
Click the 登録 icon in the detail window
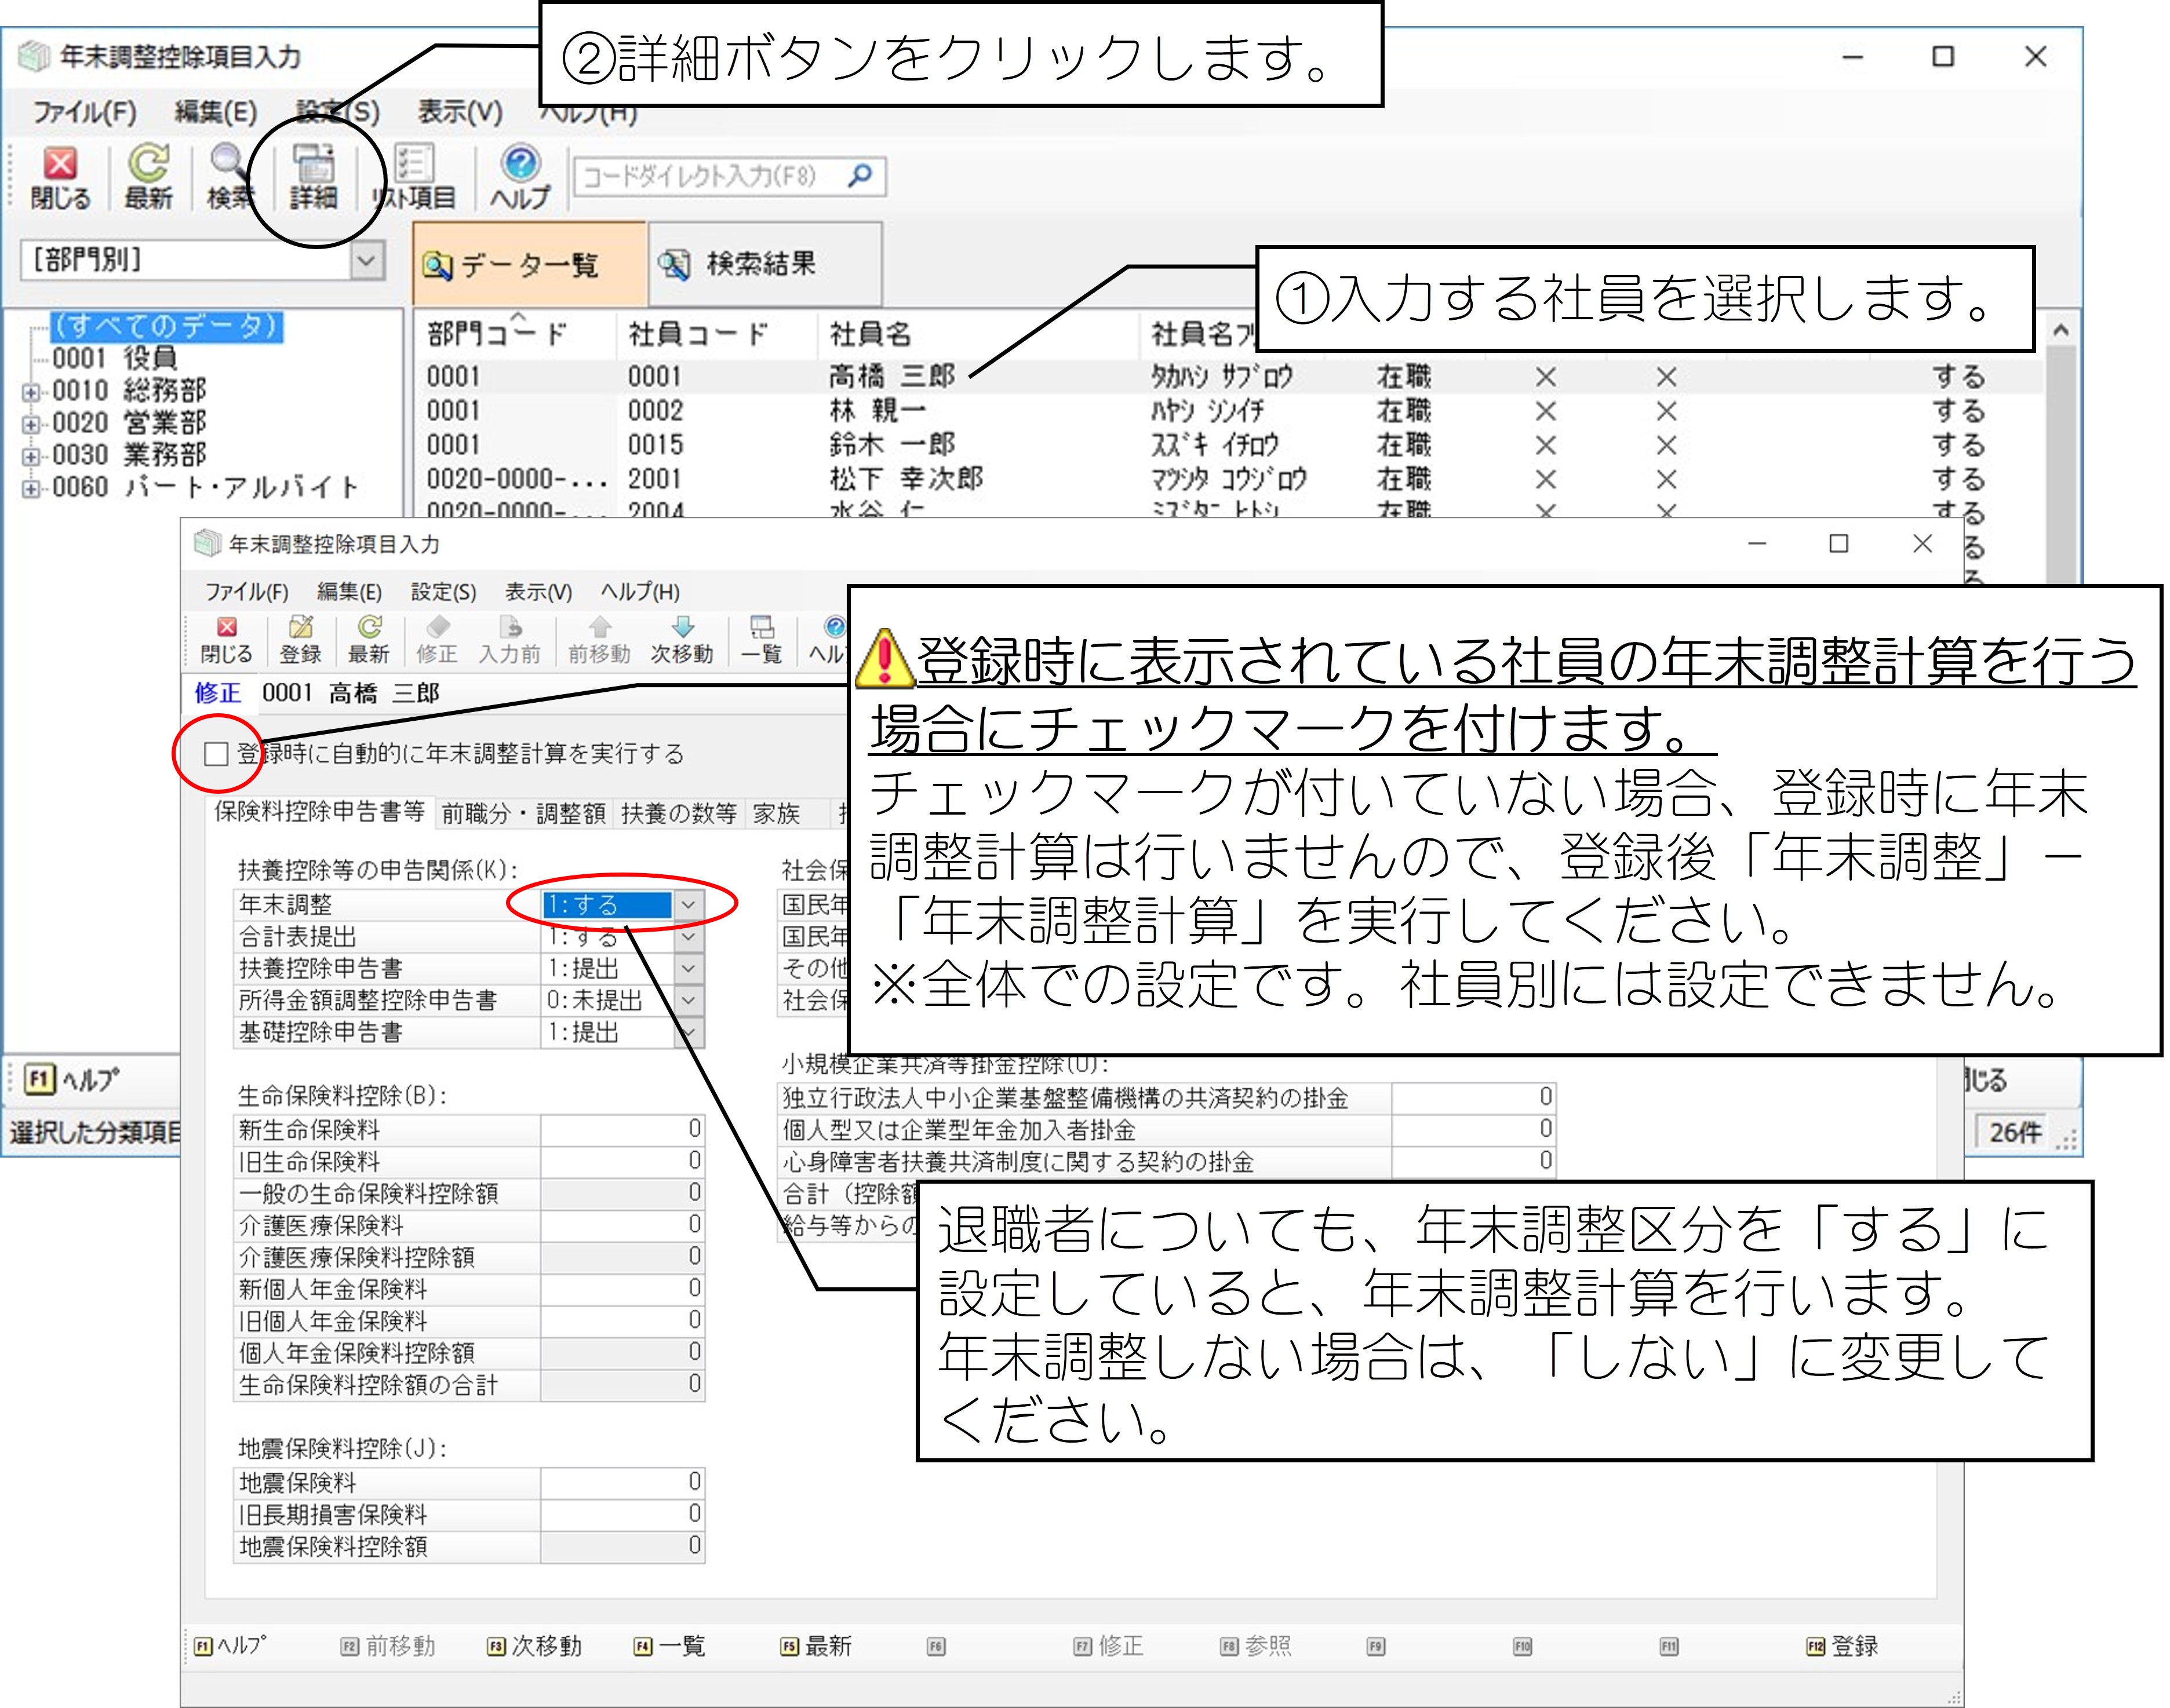point(300,639)
